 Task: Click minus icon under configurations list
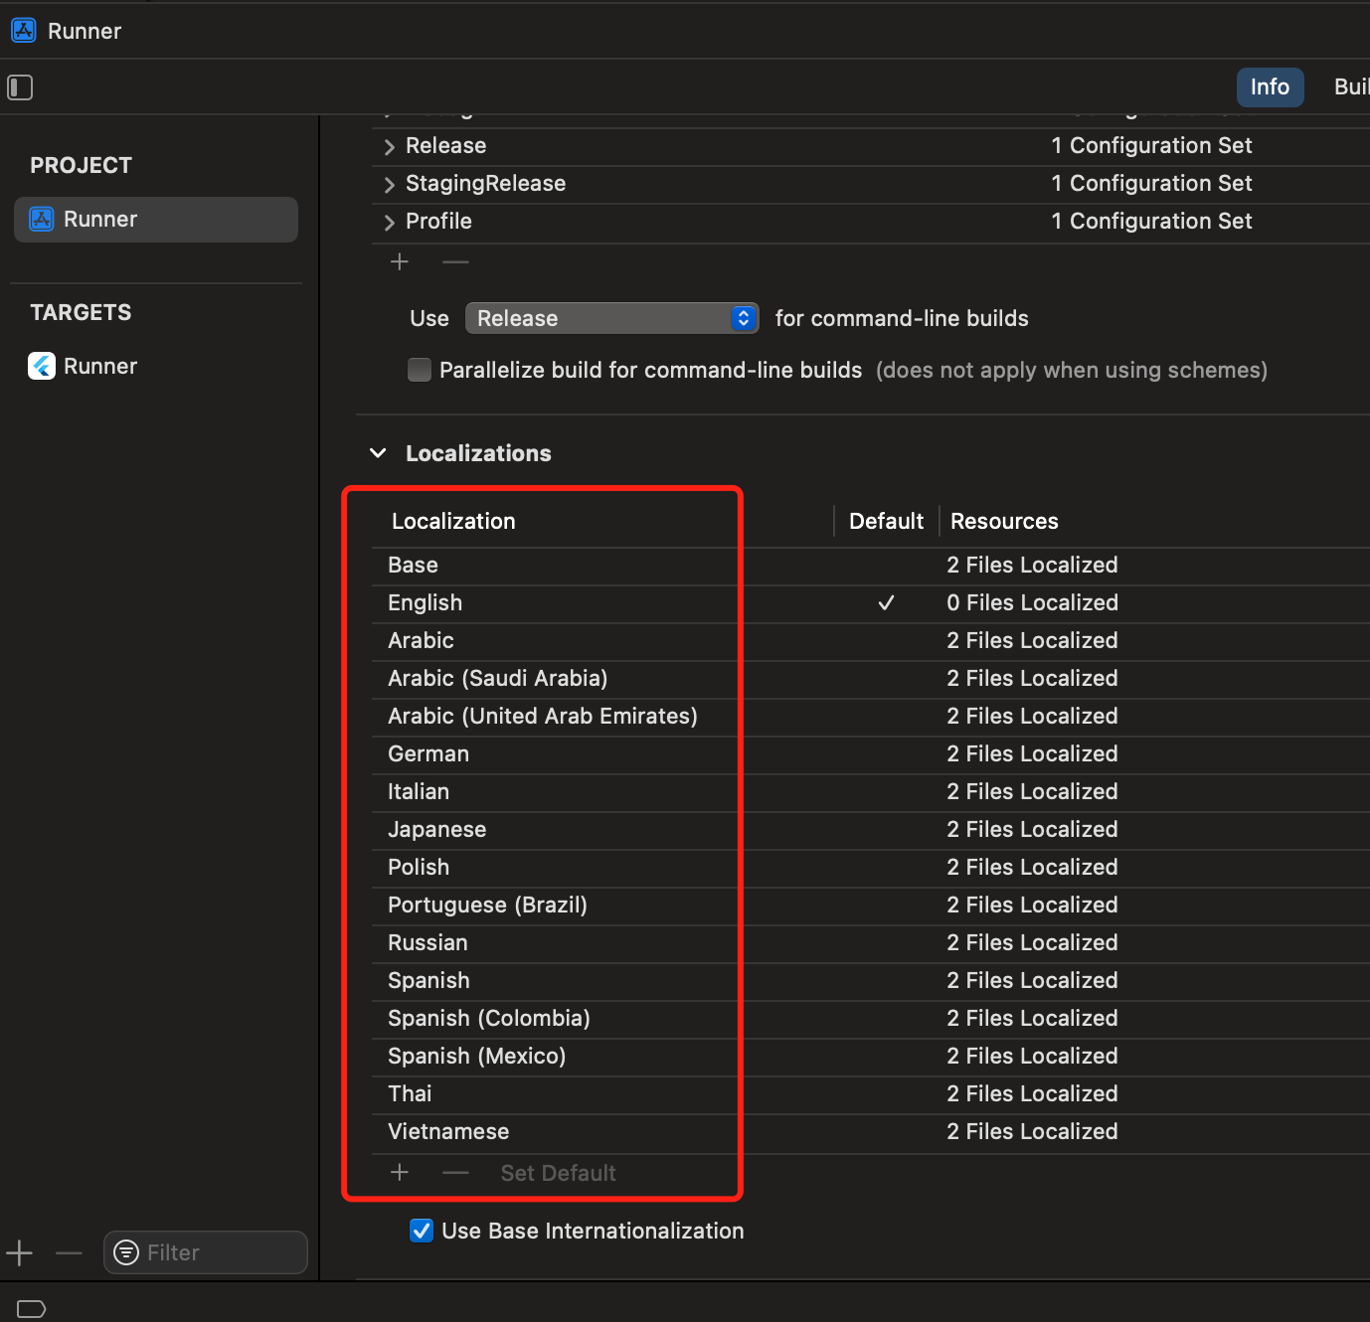click(455, 262)
